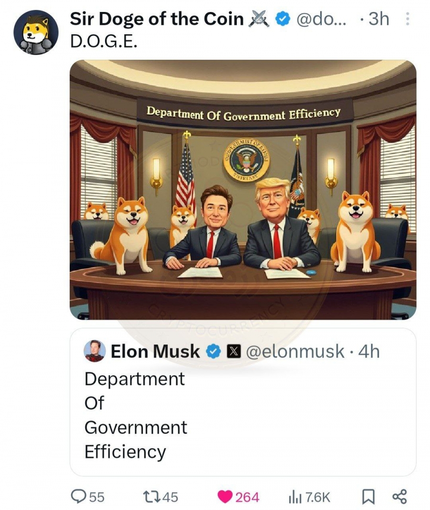Bookmark this post

click(368, 497)
